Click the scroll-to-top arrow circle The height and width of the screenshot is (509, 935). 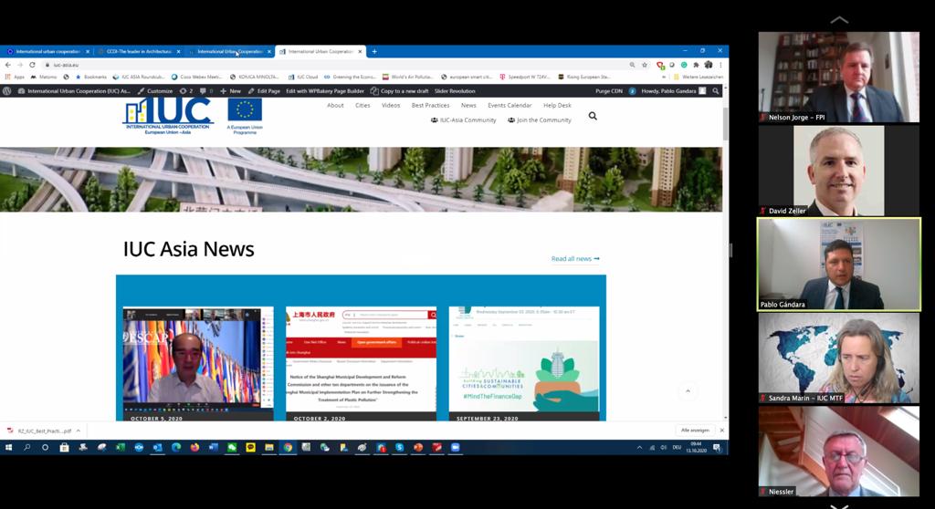[x=688, y=391]
